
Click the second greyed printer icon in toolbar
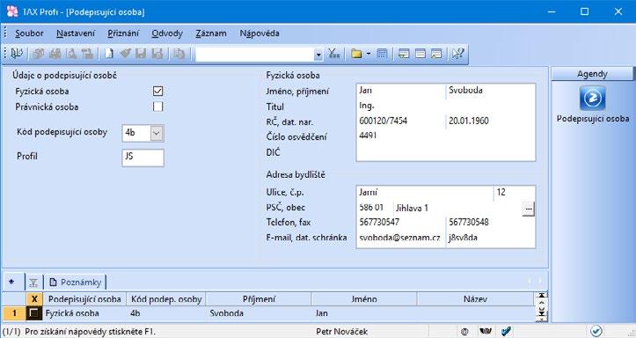click(55, 54)
